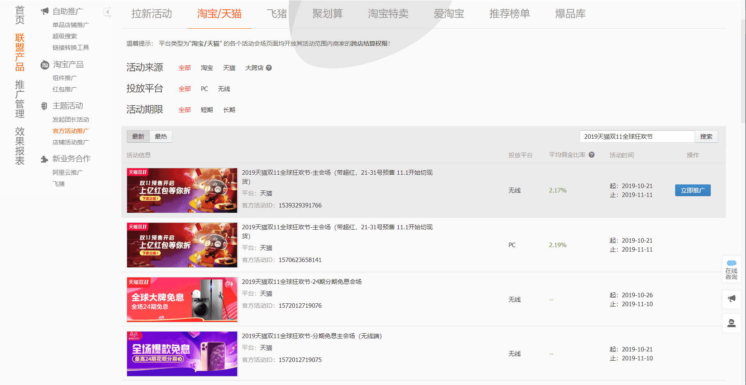The height and width of the screenshot is (385, 746).
Task: Open 飞猪 link in sidebar
Action: coord(59,184)
